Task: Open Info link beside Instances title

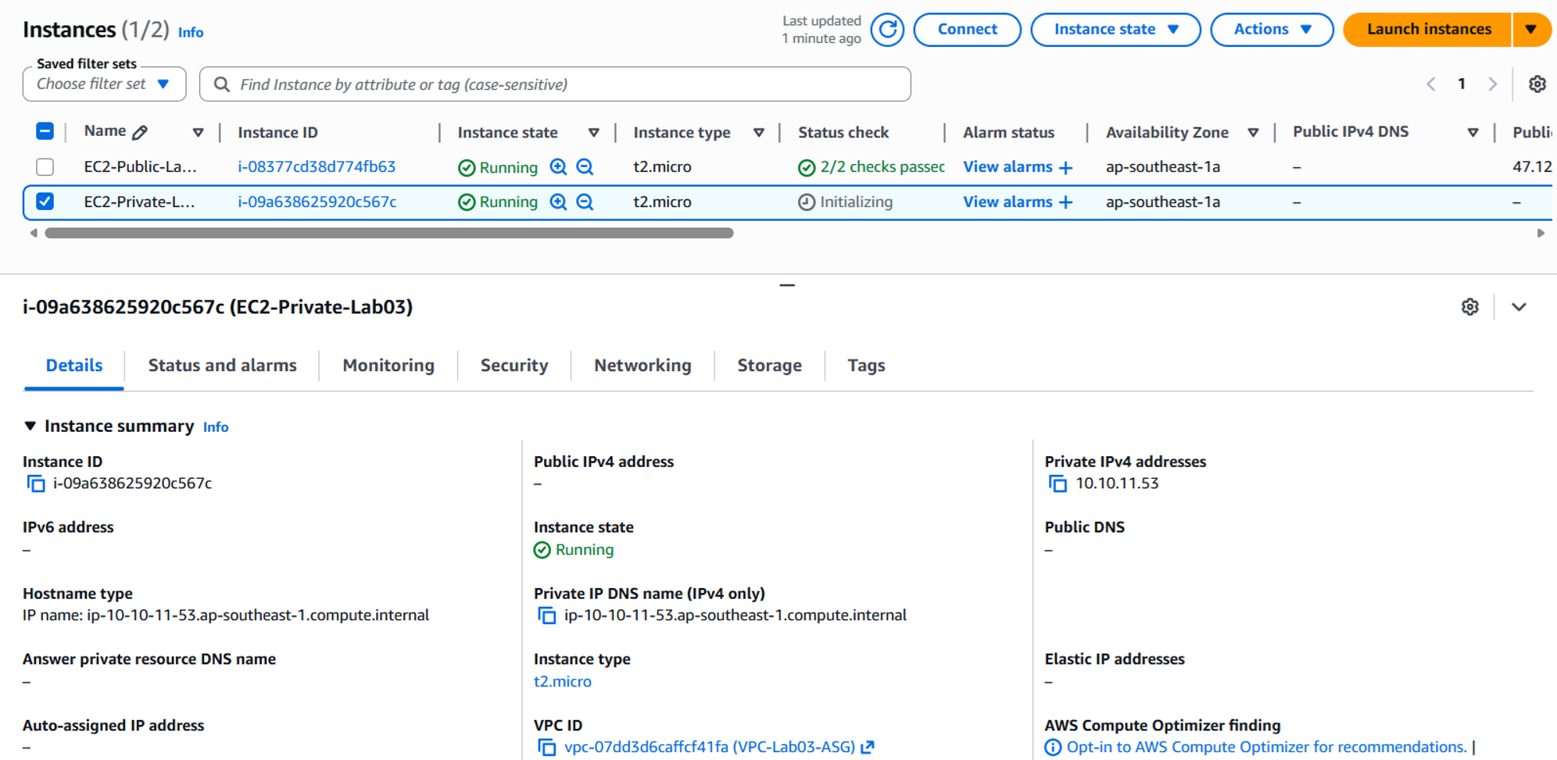Action: tap(191, 33)
